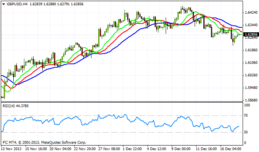Click the RSI scale value 0
Image resolution: width=259 pixels, height=152 pixels.
tap(245, 143)
